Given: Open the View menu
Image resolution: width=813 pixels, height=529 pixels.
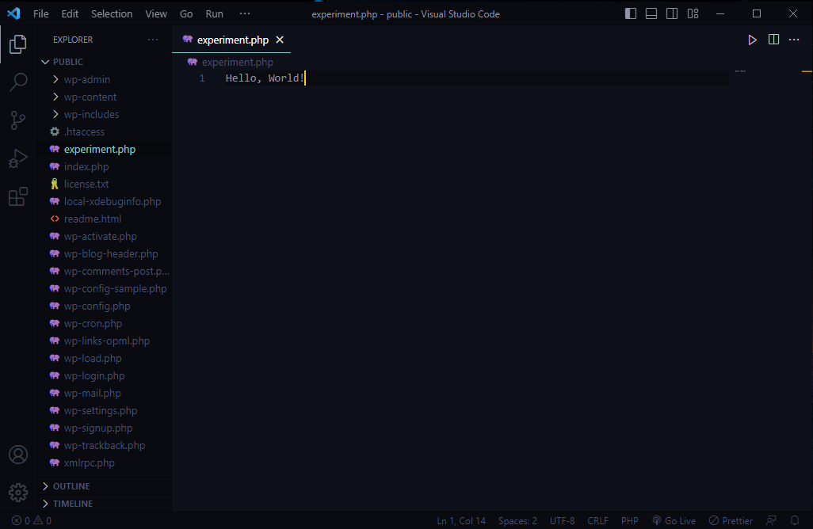Looking at the screenshot, I should (156, 14).
